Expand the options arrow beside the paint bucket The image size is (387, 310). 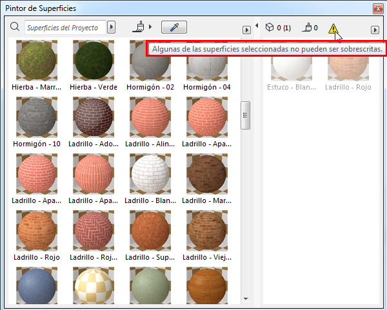[150, 27]
